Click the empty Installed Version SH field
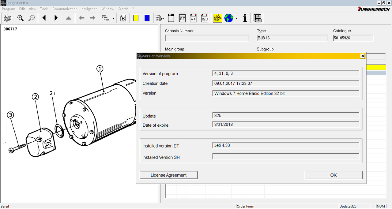 (x=286, y=156)
